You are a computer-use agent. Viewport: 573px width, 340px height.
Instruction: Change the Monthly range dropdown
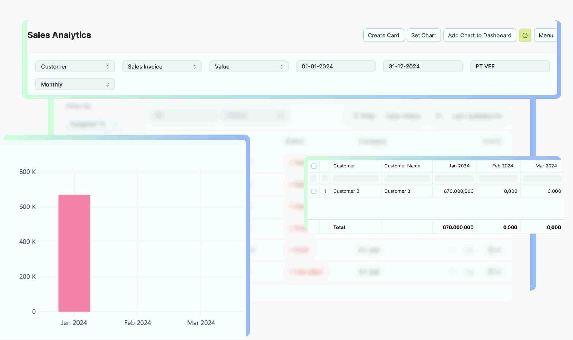pos(75,84)
